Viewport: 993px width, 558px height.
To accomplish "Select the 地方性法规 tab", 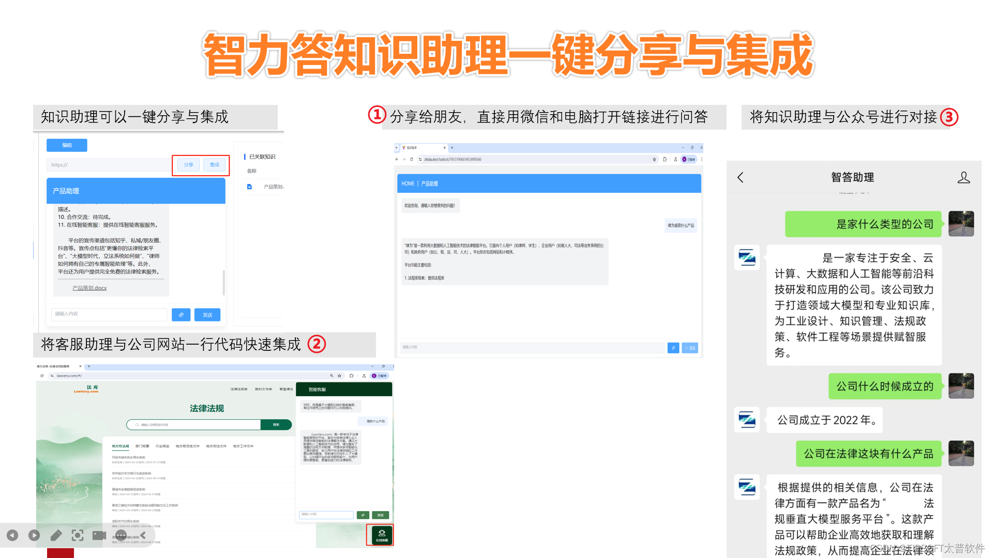I will (x=121, y=446).
